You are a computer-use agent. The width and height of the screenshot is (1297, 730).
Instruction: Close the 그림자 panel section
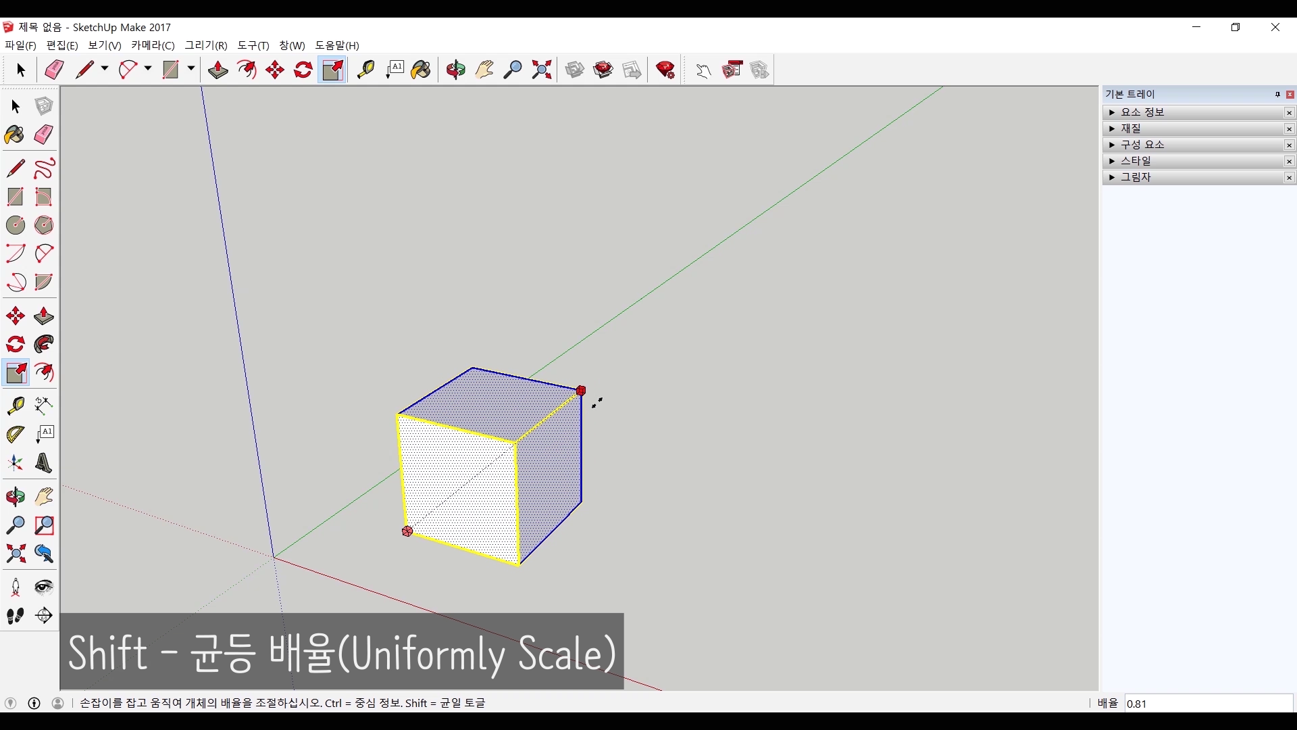click(1289, 177)
